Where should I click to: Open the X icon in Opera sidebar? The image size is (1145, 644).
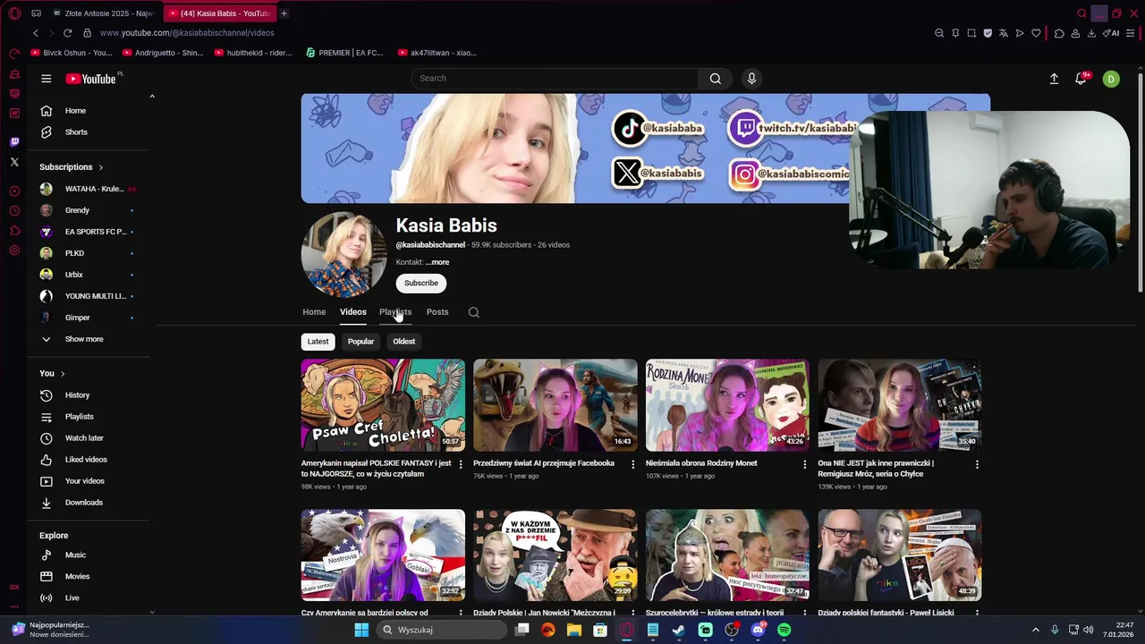tap(14, 162)
